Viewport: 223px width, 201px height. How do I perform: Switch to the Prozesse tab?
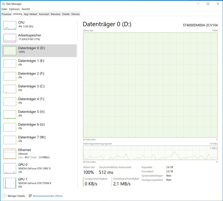click(x=6, y=14)
